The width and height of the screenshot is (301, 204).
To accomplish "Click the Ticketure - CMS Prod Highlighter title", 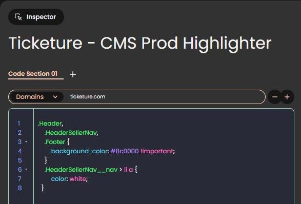I will (x=140, y=44).
